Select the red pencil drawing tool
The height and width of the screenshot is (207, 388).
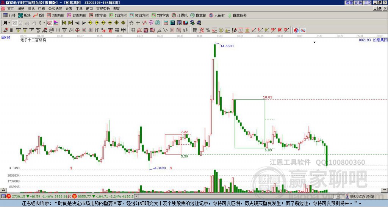click(5, 30)
